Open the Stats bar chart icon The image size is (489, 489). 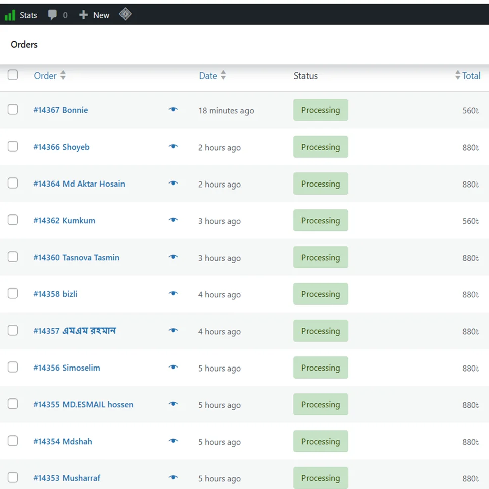[x=10, y=15]
